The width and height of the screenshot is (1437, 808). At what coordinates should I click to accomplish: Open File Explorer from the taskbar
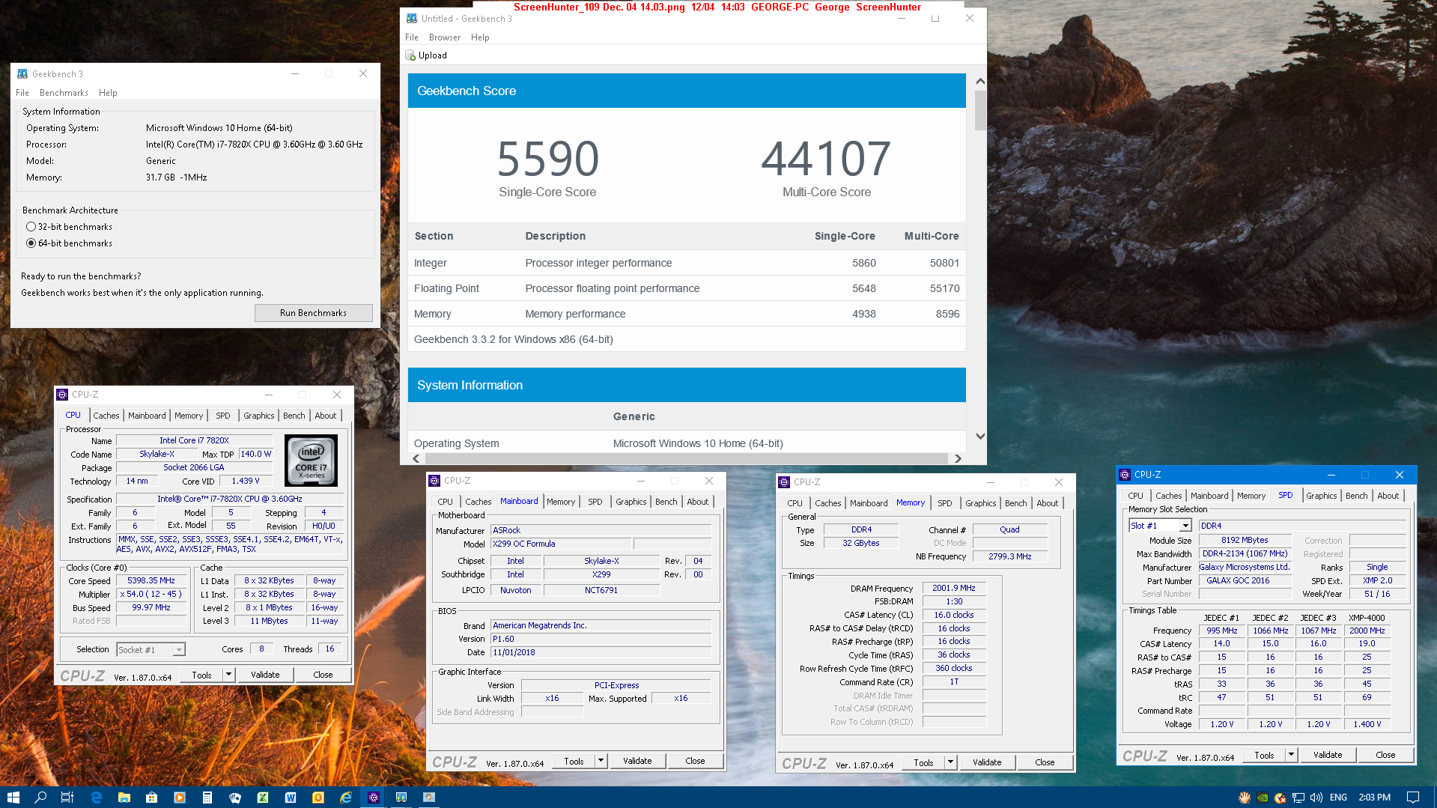click(x=124, y=798)
